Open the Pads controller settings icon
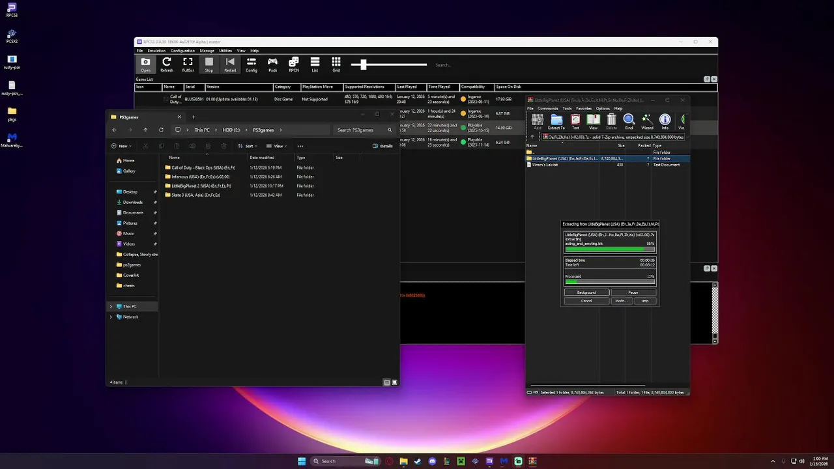 (272, 64)
